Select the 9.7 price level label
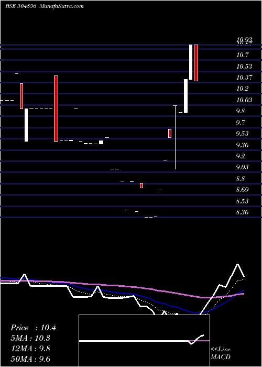The width and height of the screenshot is (262, 367). pyautogui.click(x=241, y=122)
